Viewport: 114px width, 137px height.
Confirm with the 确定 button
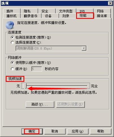[32, 131]
